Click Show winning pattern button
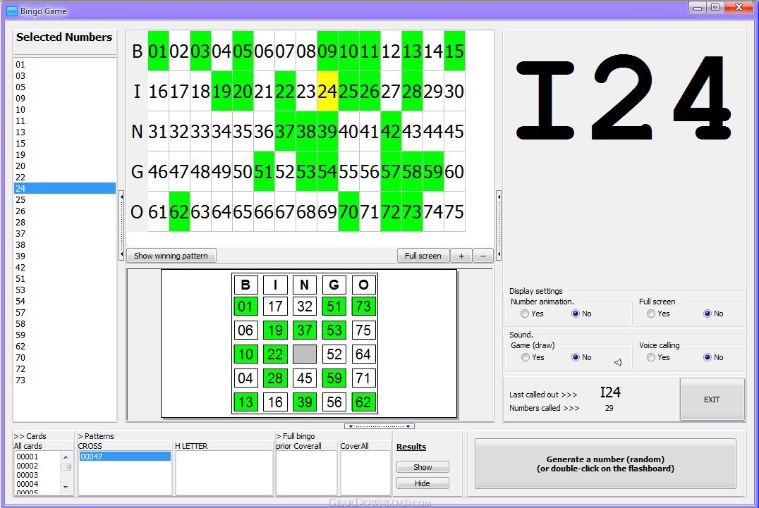 [x=171, y=256]
